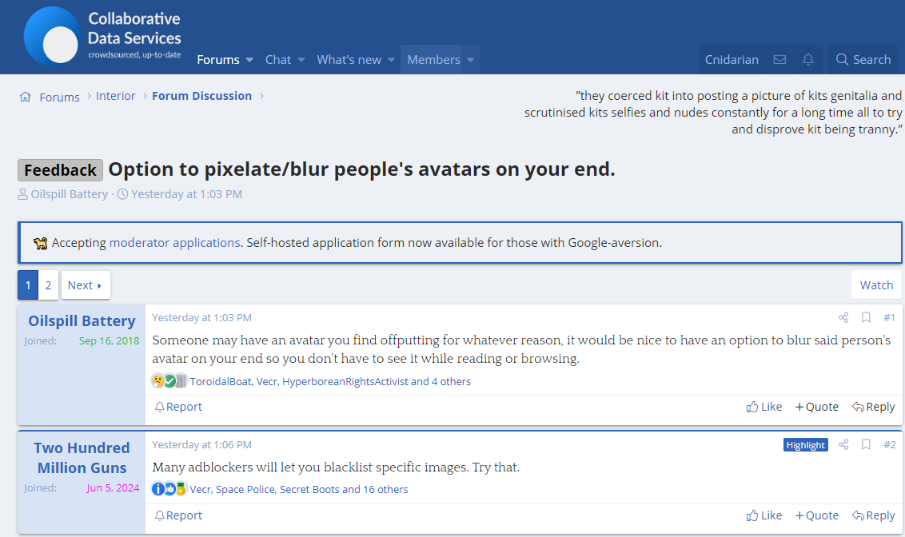Select page 1 in pagination
Viewport: 905px width, 537px height.
pos(28,285)
